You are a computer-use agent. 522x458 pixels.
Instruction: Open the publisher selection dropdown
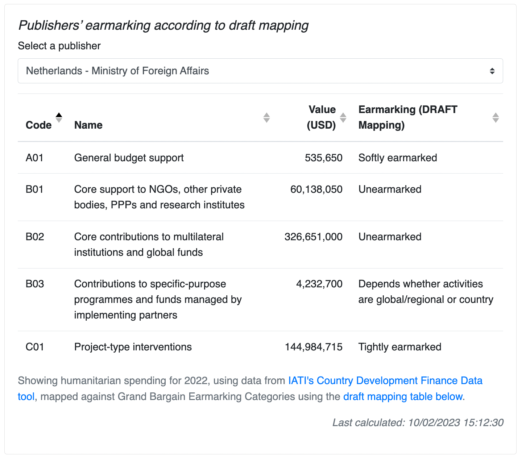click(260, 71)
